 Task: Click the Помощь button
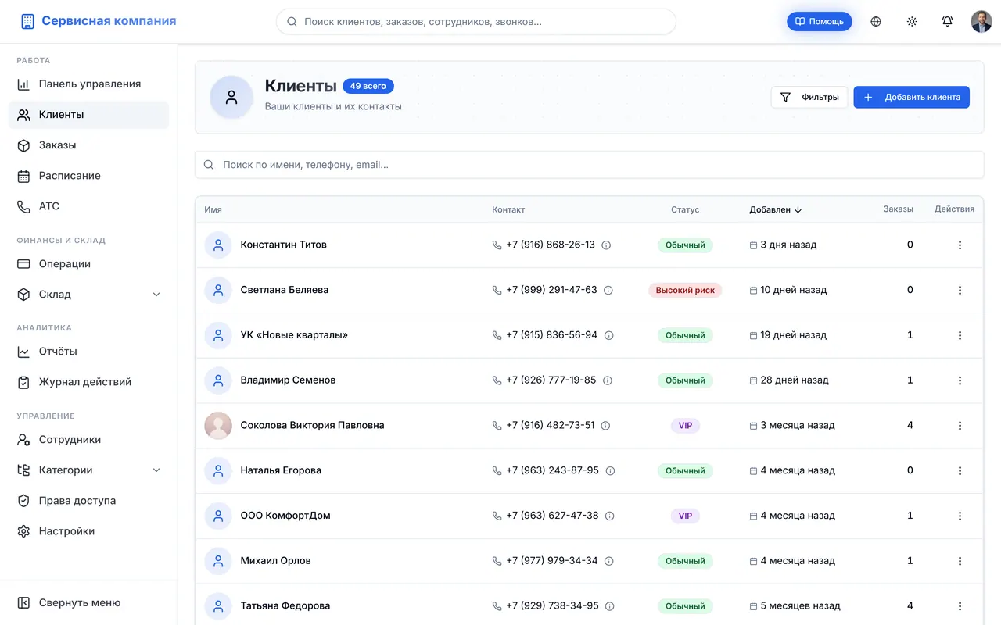pyautogui.click(x=820, y=22)
